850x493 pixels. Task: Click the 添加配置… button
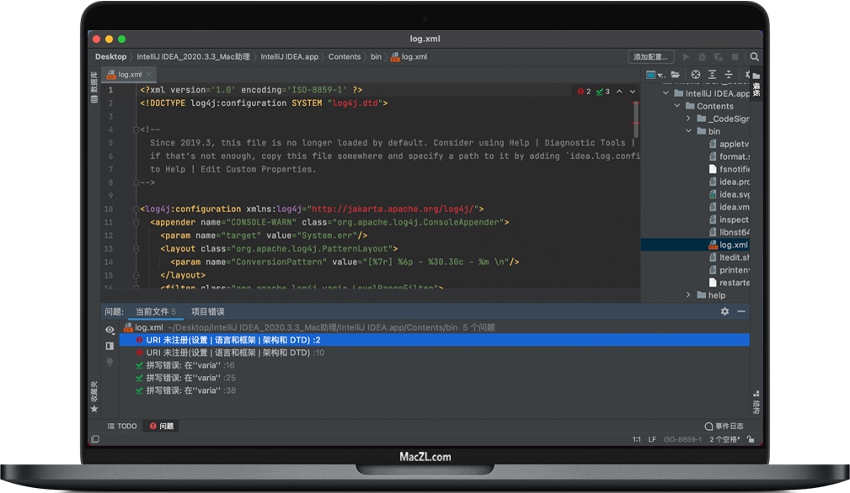[649, 56]
